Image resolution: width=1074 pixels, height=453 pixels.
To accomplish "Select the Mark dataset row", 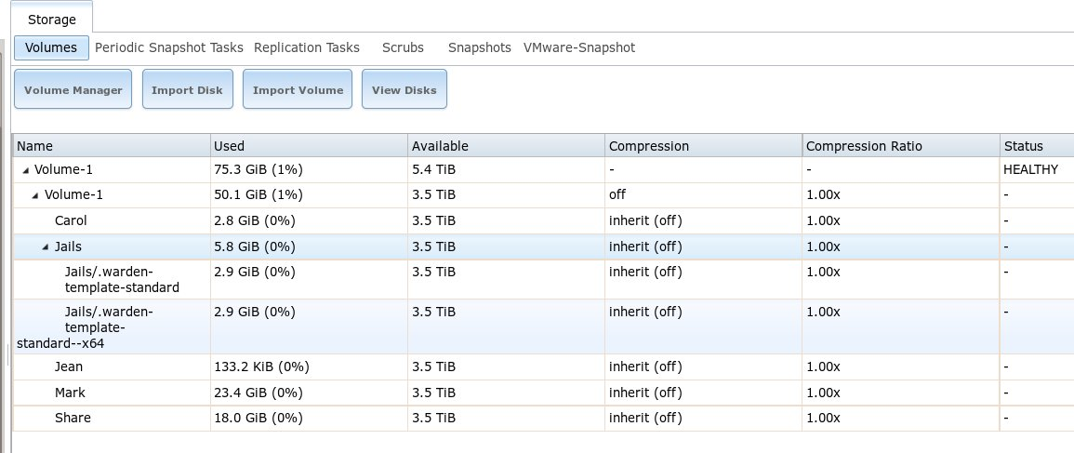I will point(543,393).
